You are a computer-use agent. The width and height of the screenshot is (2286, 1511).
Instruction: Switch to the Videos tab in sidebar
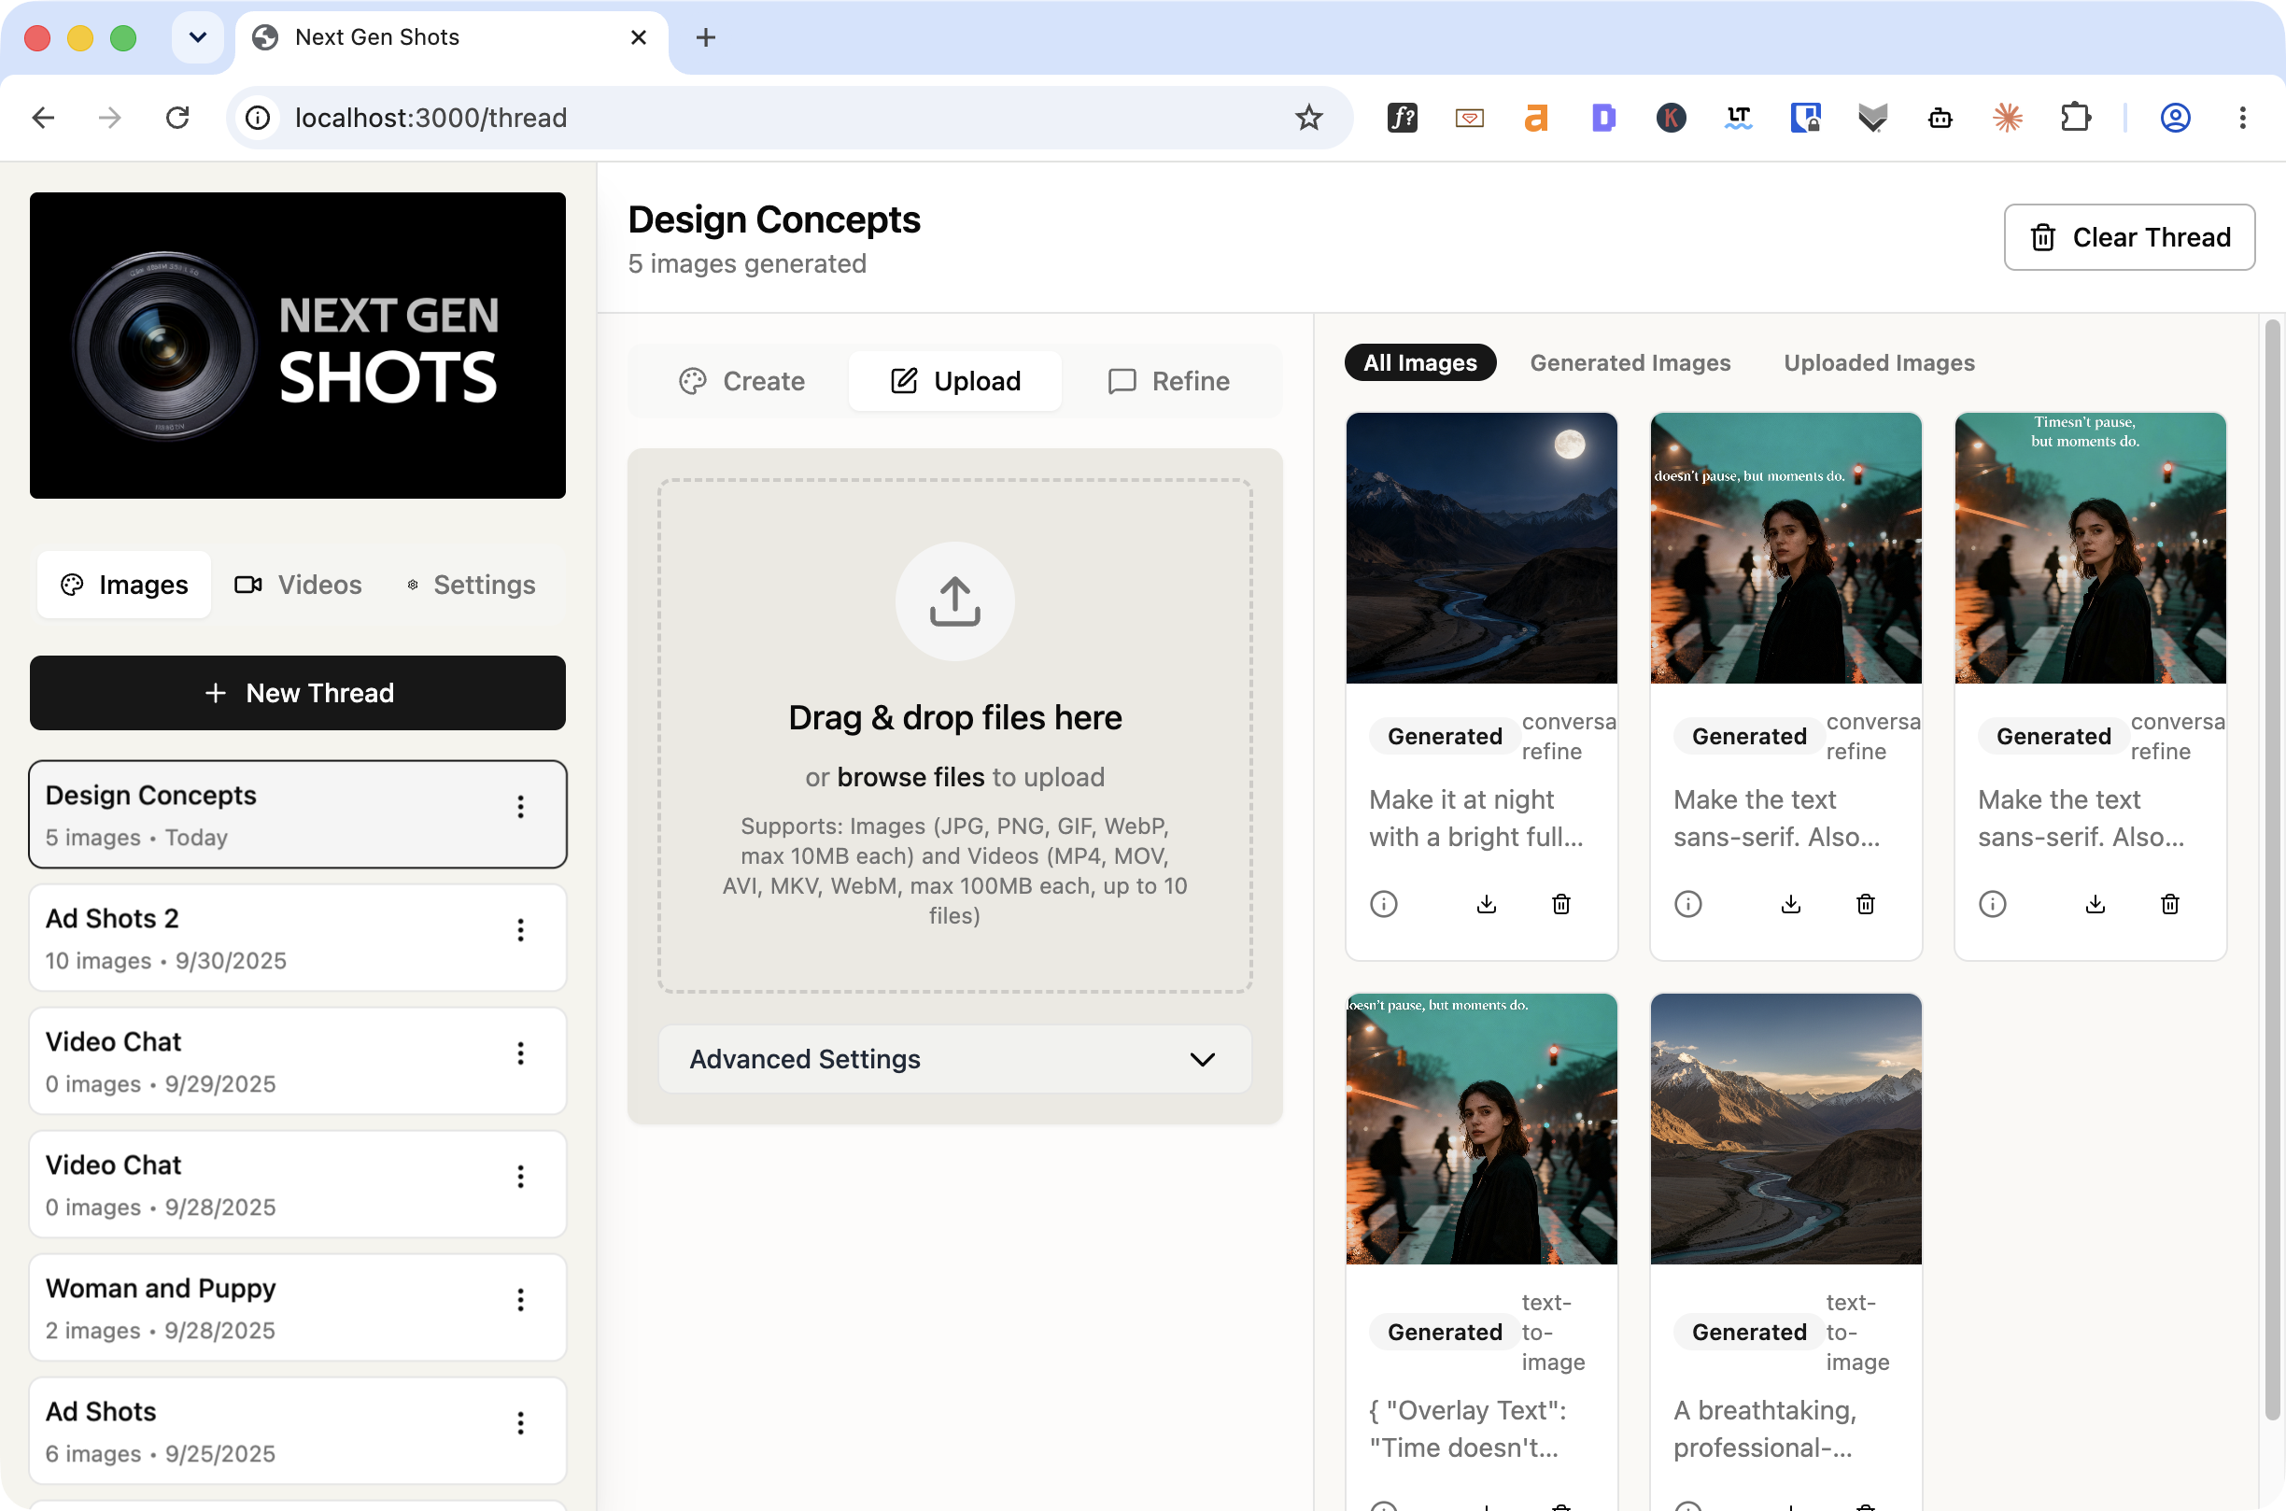click(299, 585)
